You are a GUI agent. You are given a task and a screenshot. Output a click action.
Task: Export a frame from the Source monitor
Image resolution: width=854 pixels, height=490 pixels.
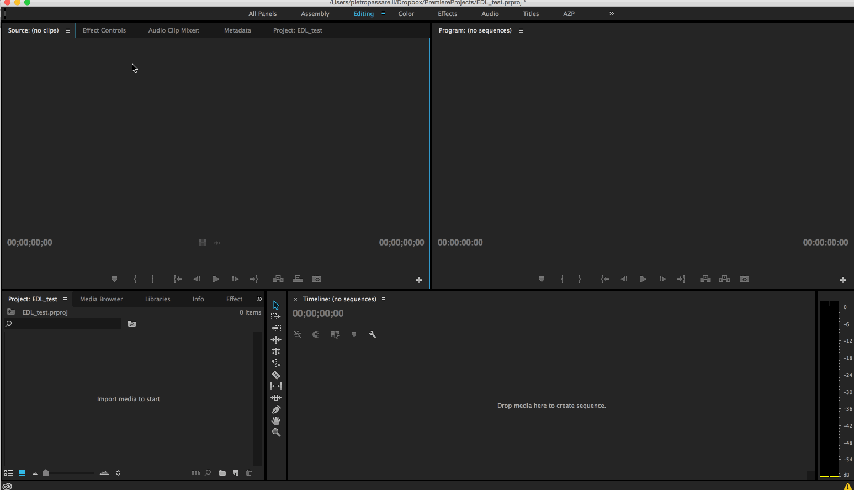click(x=317, y=279)
